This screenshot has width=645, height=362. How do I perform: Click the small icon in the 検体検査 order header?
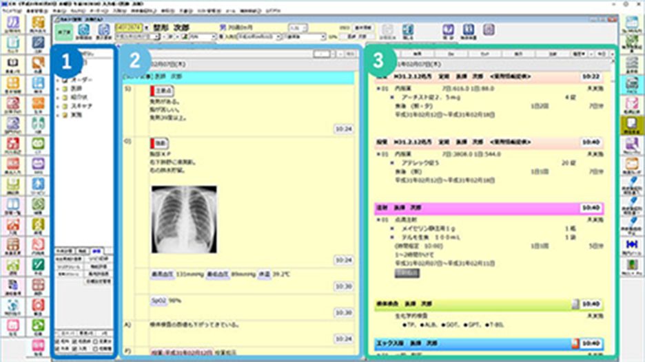click(x=575, y=304)
